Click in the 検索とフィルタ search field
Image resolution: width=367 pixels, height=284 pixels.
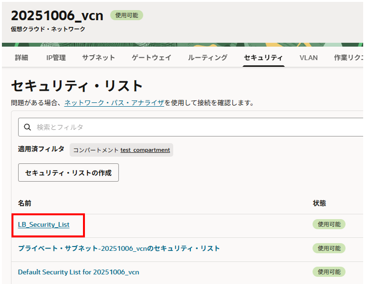(192, 127)
